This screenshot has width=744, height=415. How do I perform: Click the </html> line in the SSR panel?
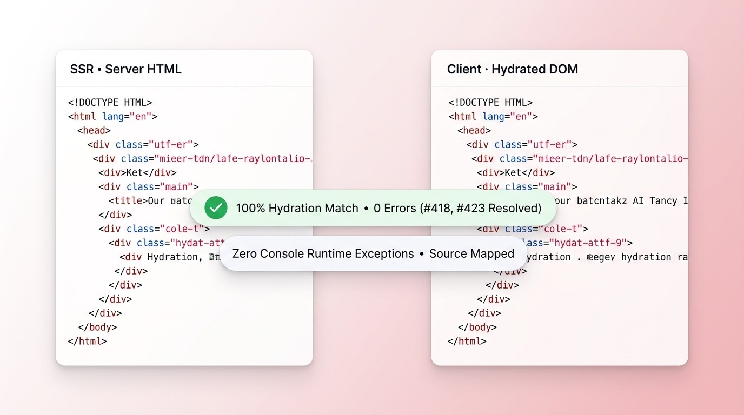coord(88,341)
